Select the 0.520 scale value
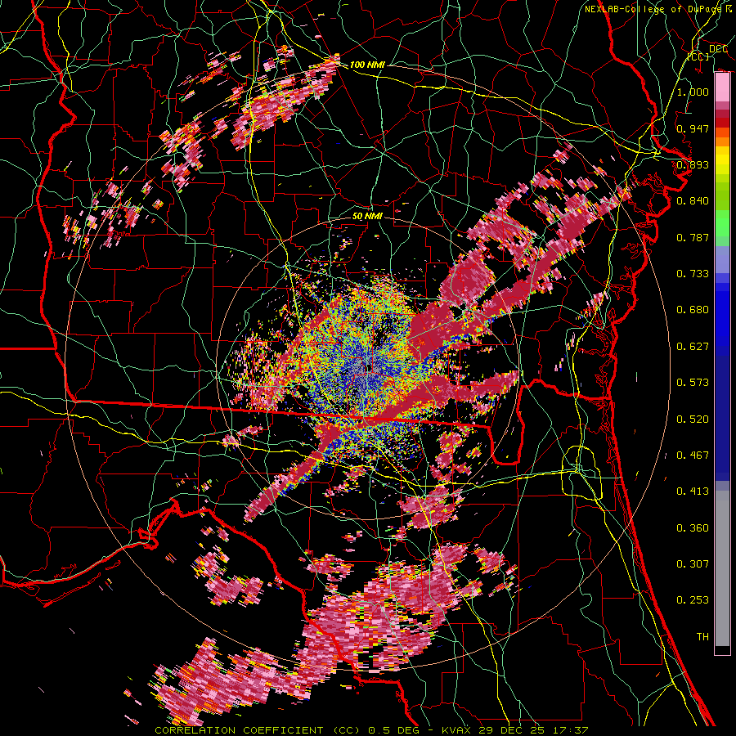This screenshot has height=736, width=736. (x=693, y=420)
